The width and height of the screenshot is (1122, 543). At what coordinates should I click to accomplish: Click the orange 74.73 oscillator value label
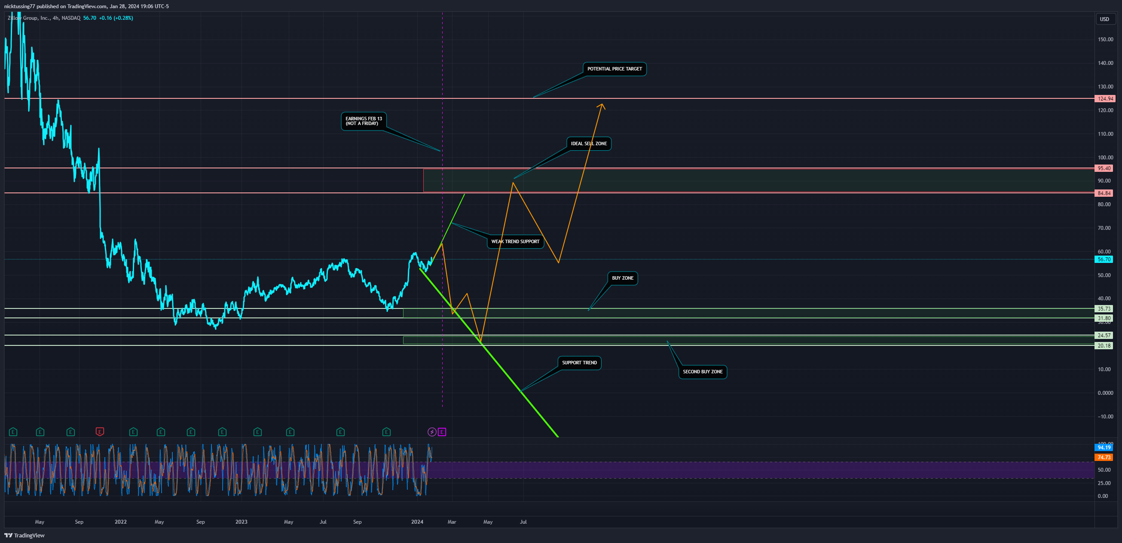pyautogui.click(x=1104, y=457)
